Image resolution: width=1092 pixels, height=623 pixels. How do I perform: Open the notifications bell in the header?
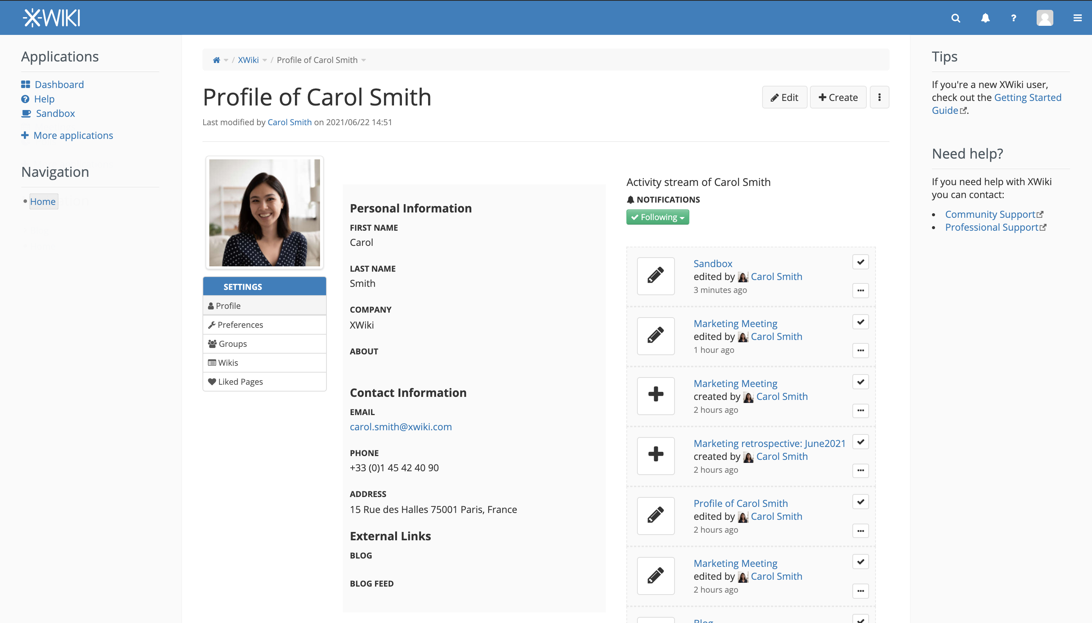985,18
